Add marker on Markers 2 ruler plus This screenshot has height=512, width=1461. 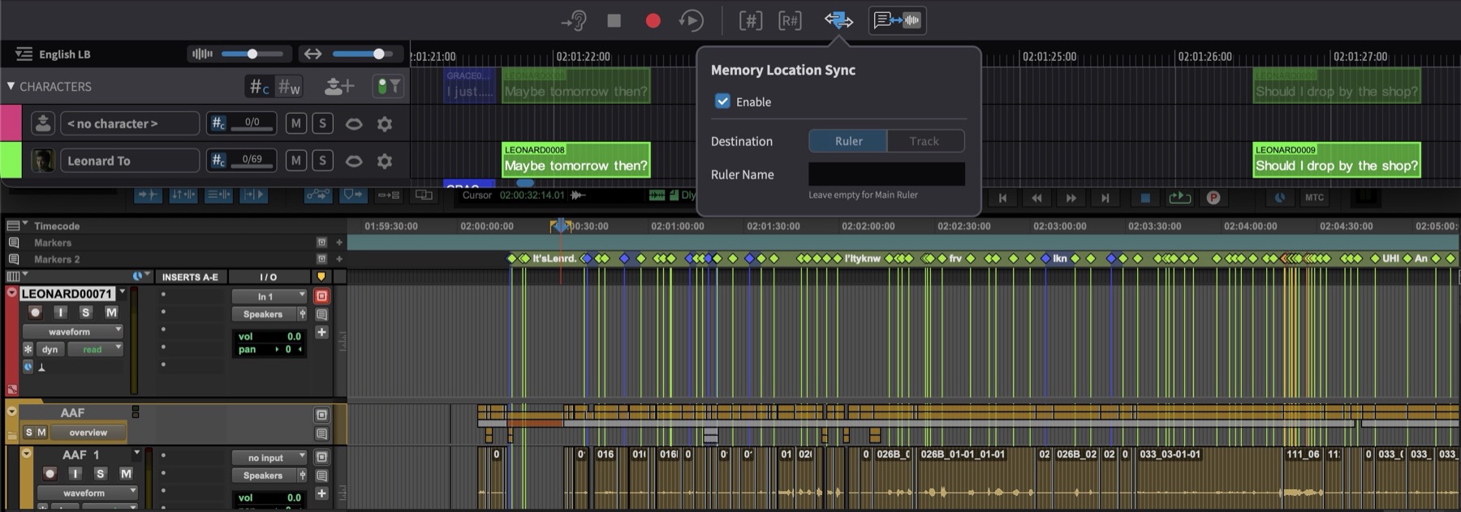pyautogui.click(x=339, y=259)
